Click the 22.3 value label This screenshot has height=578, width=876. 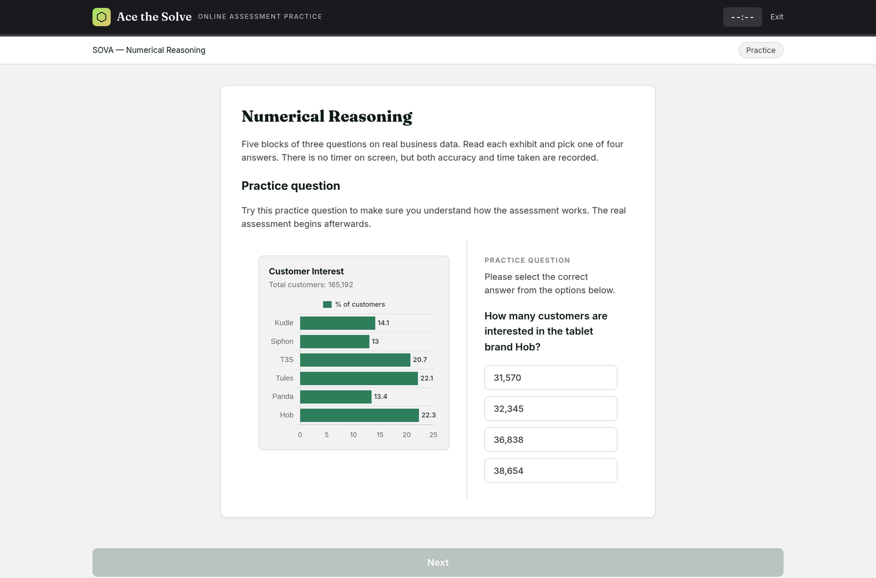(428, 415)
